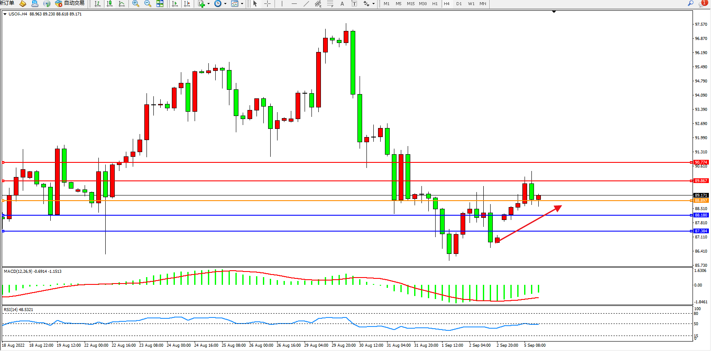
Task: Toggle chart auto scroll
Action: (x=175, y=3)
